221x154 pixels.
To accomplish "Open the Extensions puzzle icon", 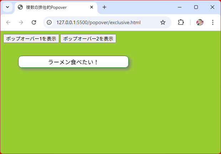I will point(181,22).
